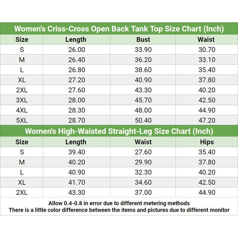Click the color difference monitor disclaimer text

click(x=119, y=210)
